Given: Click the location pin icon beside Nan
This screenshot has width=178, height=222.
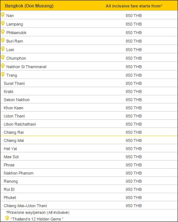Looking at the screenshot, I should [x=3, y=15].
